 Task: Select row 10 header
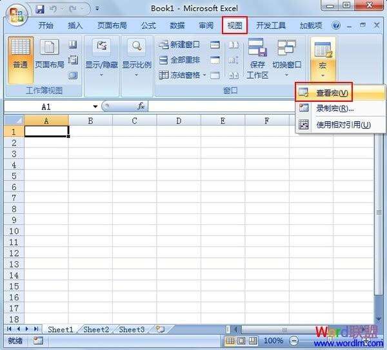tap(14, 231)
